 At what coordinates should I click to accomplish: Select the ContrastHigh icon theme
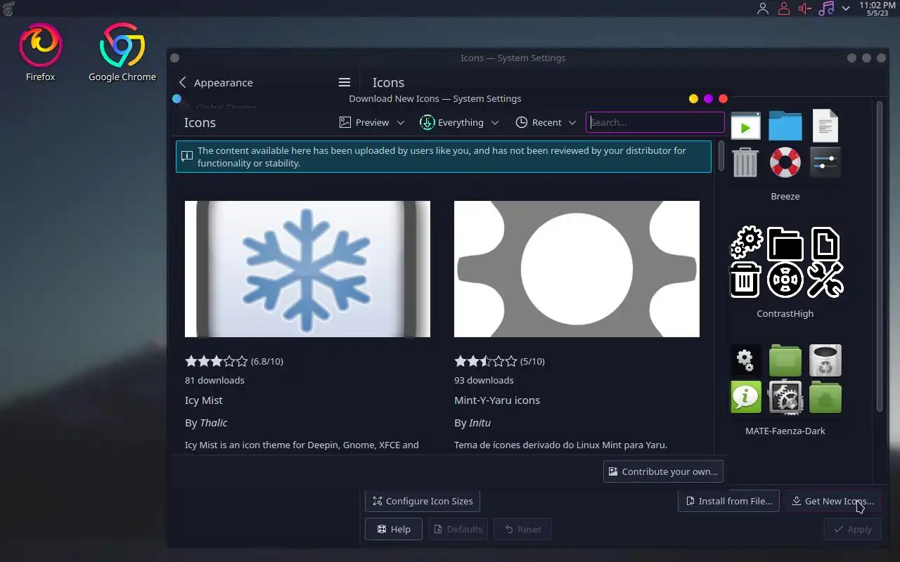[x=785, y=272]
